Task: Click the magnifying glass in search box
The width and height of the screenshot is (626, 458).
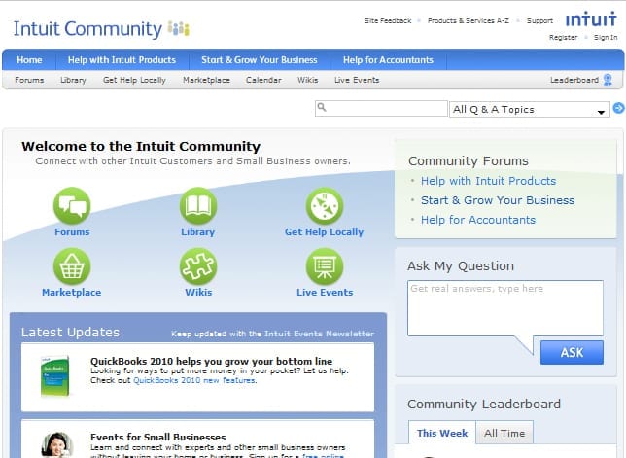Action: (x=322, y=107)
